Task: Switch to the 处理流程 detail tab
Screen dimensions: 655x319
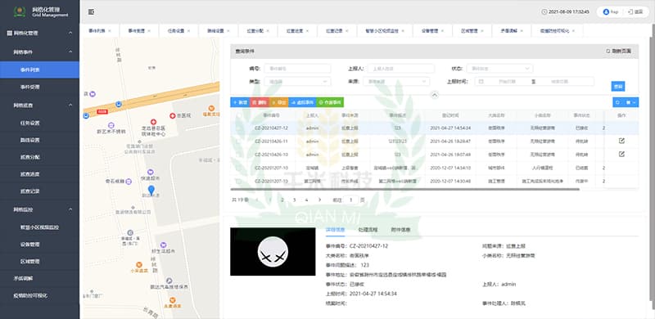Action: [x=368, y=230]
